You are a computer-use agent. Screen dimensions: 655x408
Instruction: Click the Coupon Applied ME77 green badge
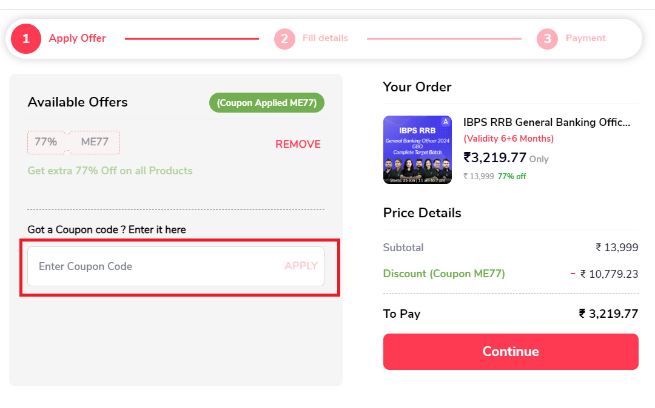point(267,103)
